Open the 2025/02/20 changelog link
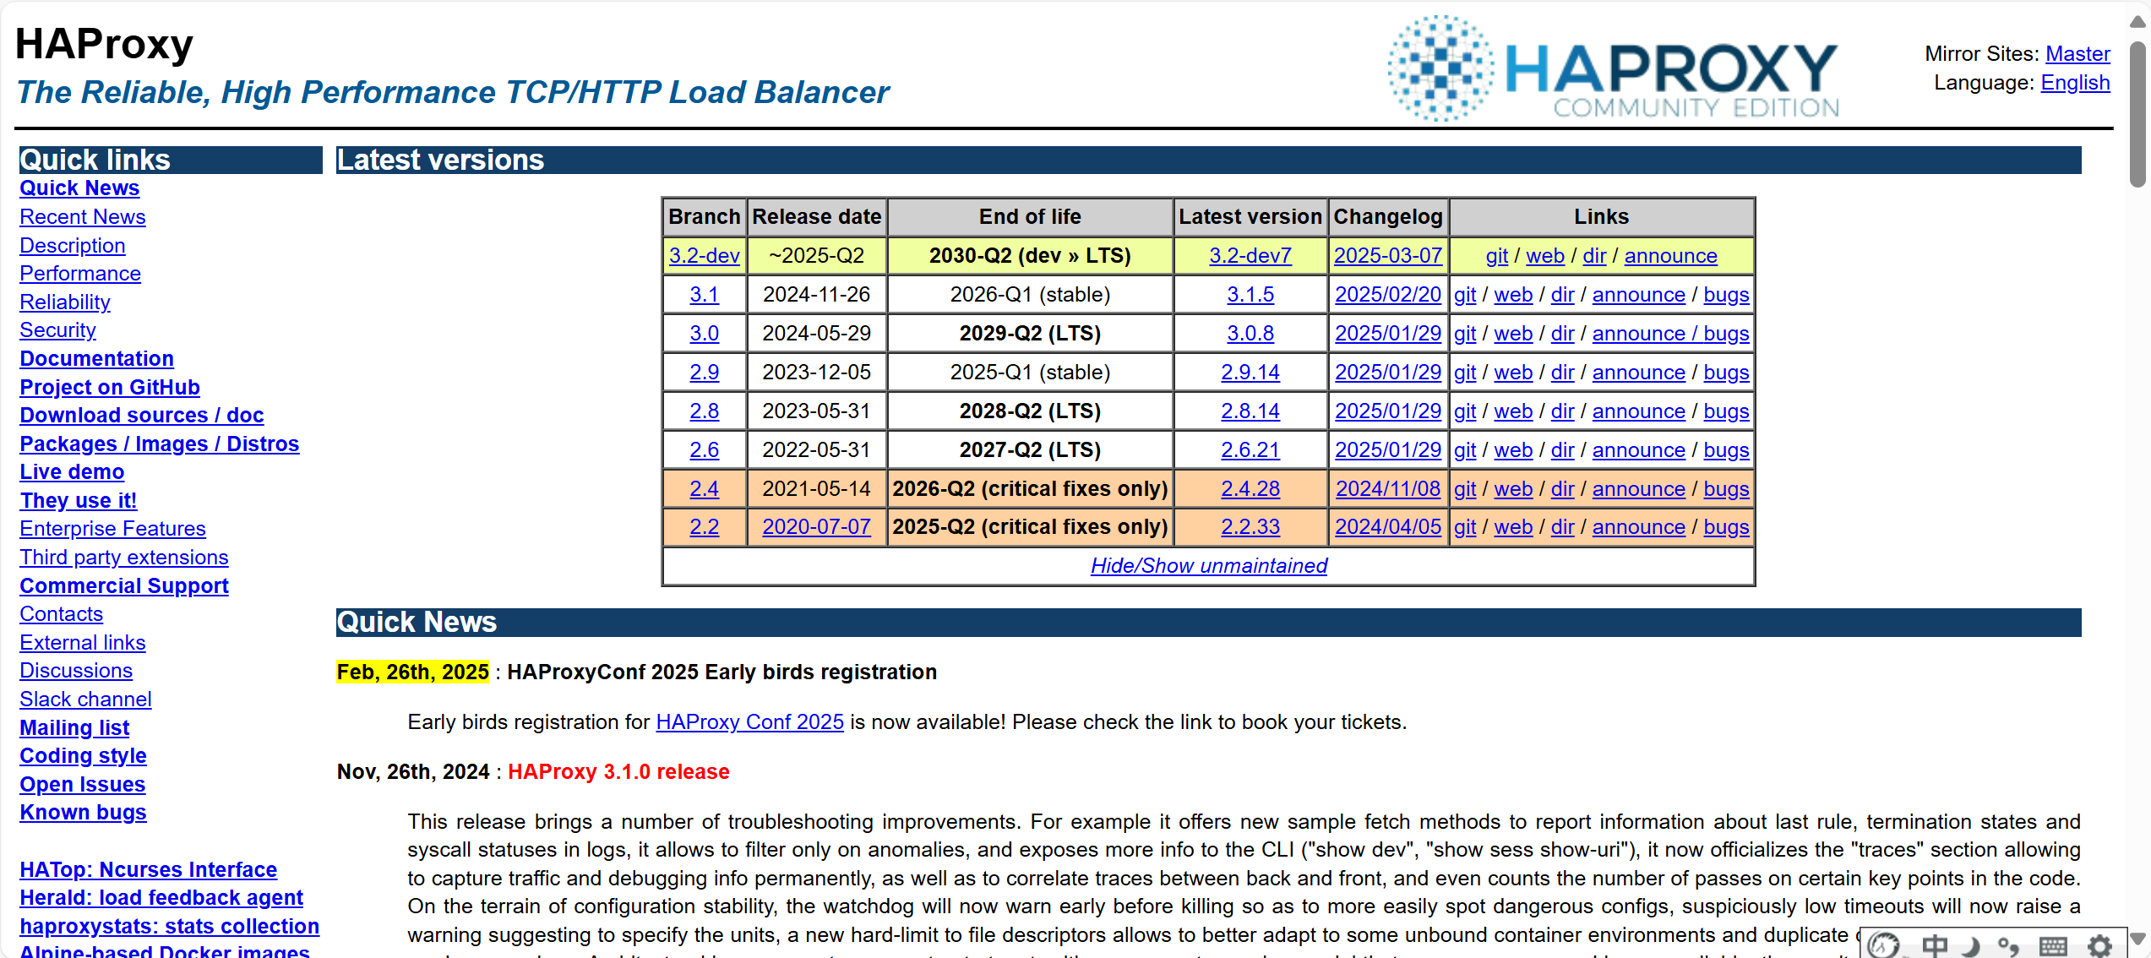2151x958 pixels. pyautogui.click(x=1388, y=295)
